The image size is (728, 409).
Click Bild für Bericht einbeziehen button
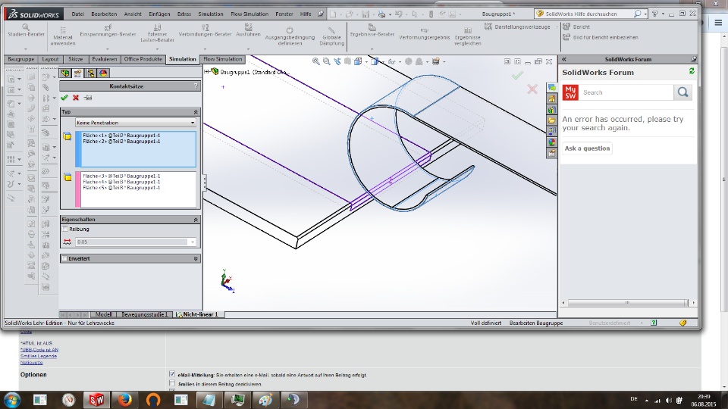601,37
